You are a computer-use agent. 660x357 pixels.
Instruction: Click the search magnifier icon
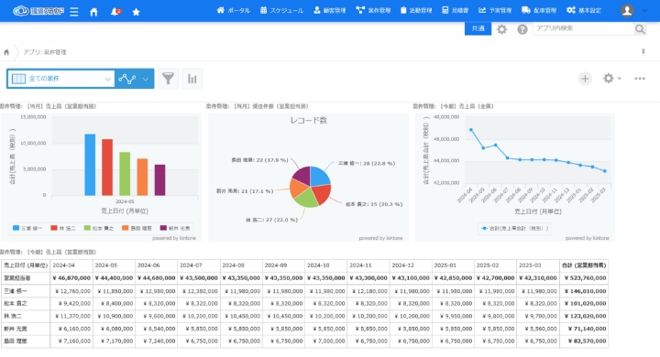click(640, 28)
